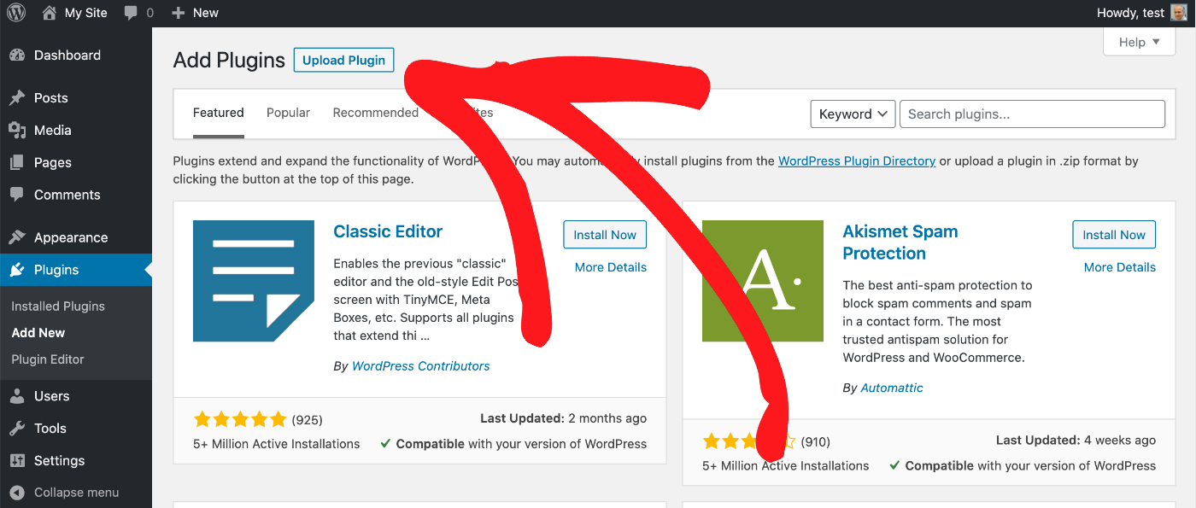Click the Classic Editor plugin thumbnail
The image size is (1196, 508).
(x=254, y=281)
